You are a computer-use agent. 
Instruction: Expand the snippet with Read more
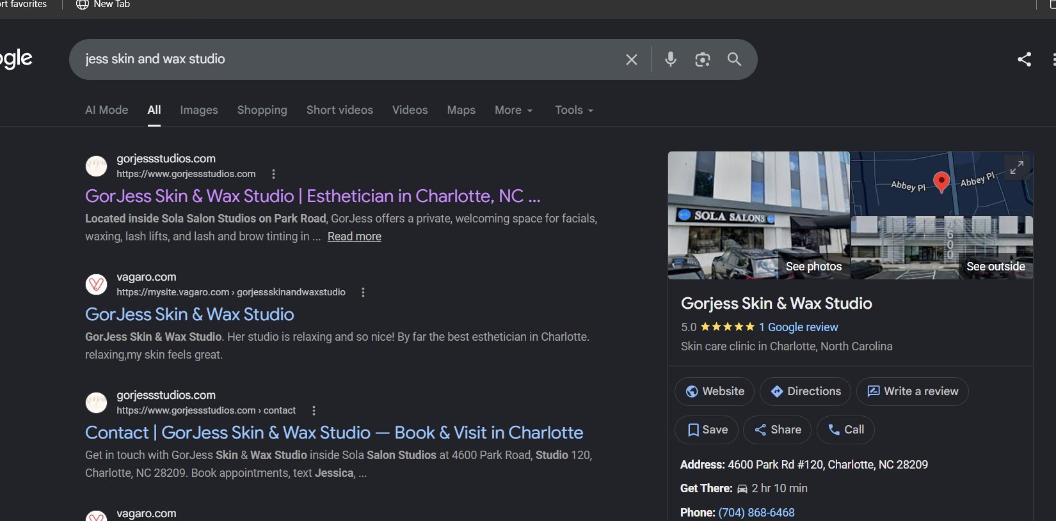(x=354, y=237)
